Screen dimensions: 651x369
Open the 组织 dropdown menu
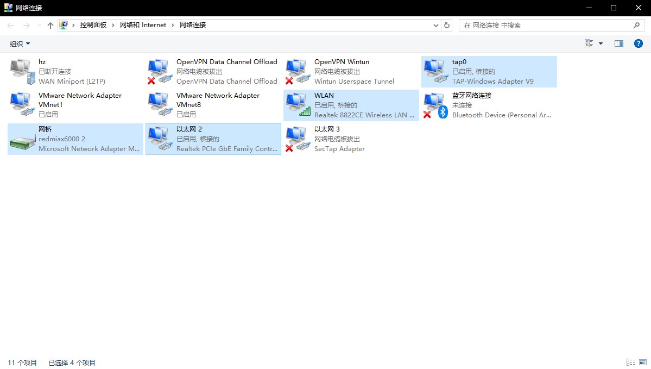coord(20,43)
